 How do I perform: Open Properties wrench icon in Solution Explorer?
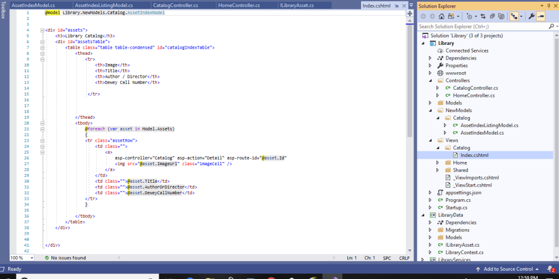pyautogui.click(x=531, y=16)
